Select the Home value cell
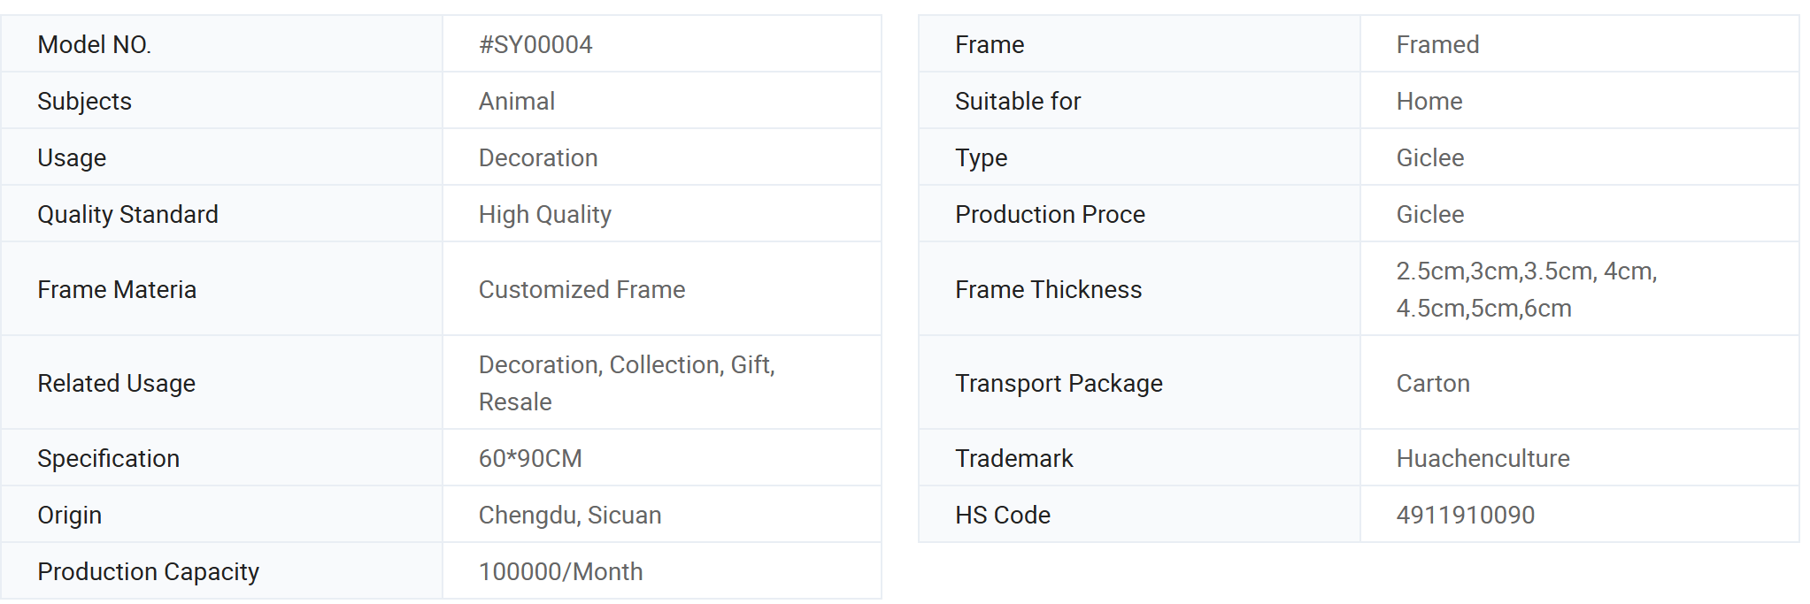Viewport: 1810px width, 604px height. [1580, 101]
